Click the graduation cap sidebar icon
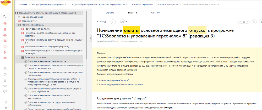 (x=5, y=86)
